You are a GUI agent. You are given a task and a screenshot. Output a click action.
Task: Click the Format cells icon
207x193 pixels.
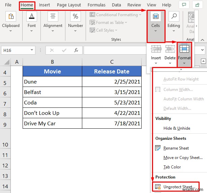(x=184, y=49)
